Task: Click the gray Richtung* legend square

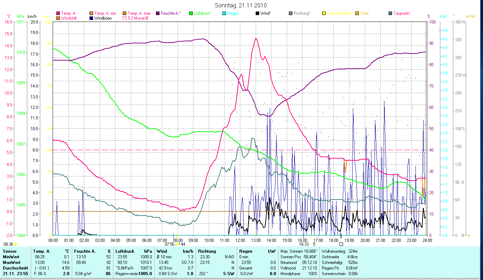Action: (290, 14)
